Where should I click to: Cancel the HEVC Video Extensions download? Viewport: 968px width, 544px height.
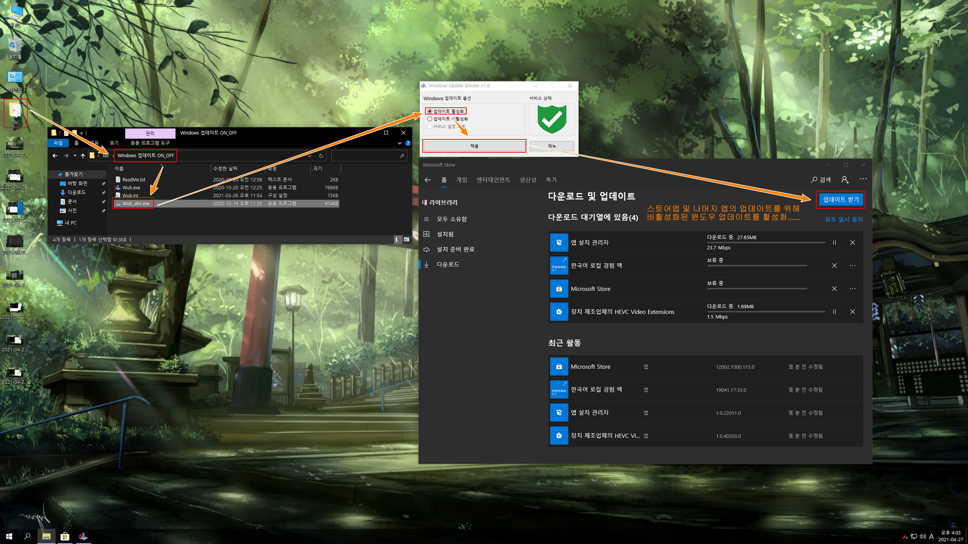pos(852,312)
